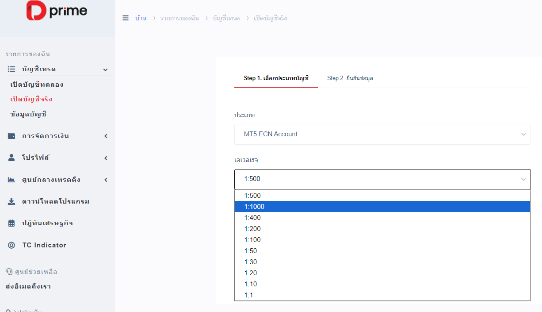Image resolution: width=542 pixels, height=312 pixels.
Task: Click the wallet icon for money management
Action: 11,136
